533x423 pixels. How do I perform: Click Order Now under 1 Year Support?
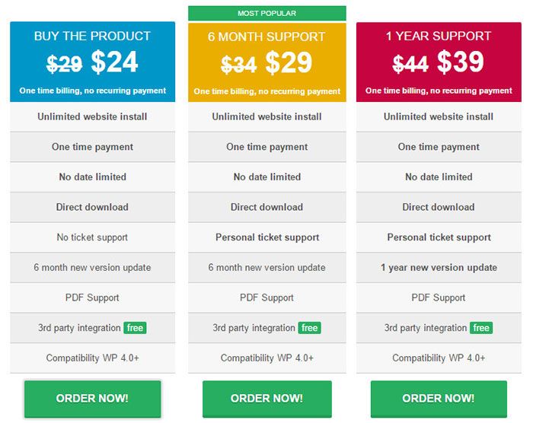point(439,399)
